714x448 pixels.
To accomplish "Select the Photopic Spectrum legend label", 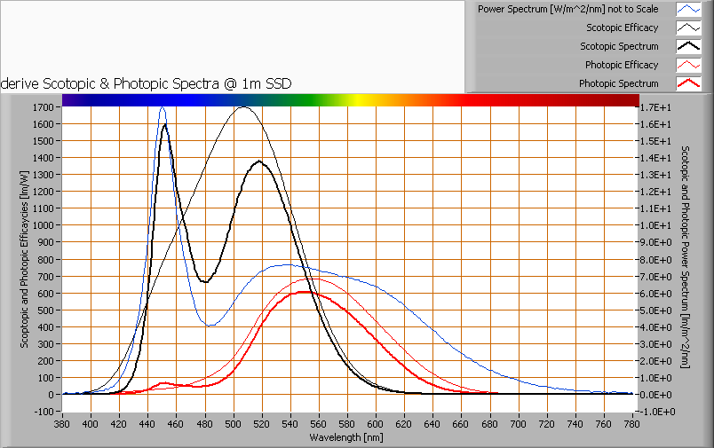I will pyautogui.click(x=618, y=83).
